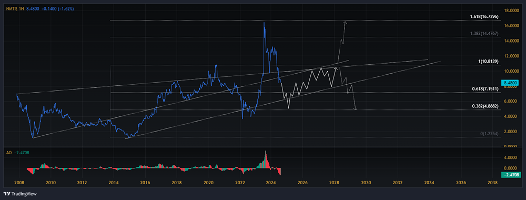Viewport: 526px width, 200px height.
Task: Click the bullish projection arrowhead near 16.7
Action: pos(345,23)
